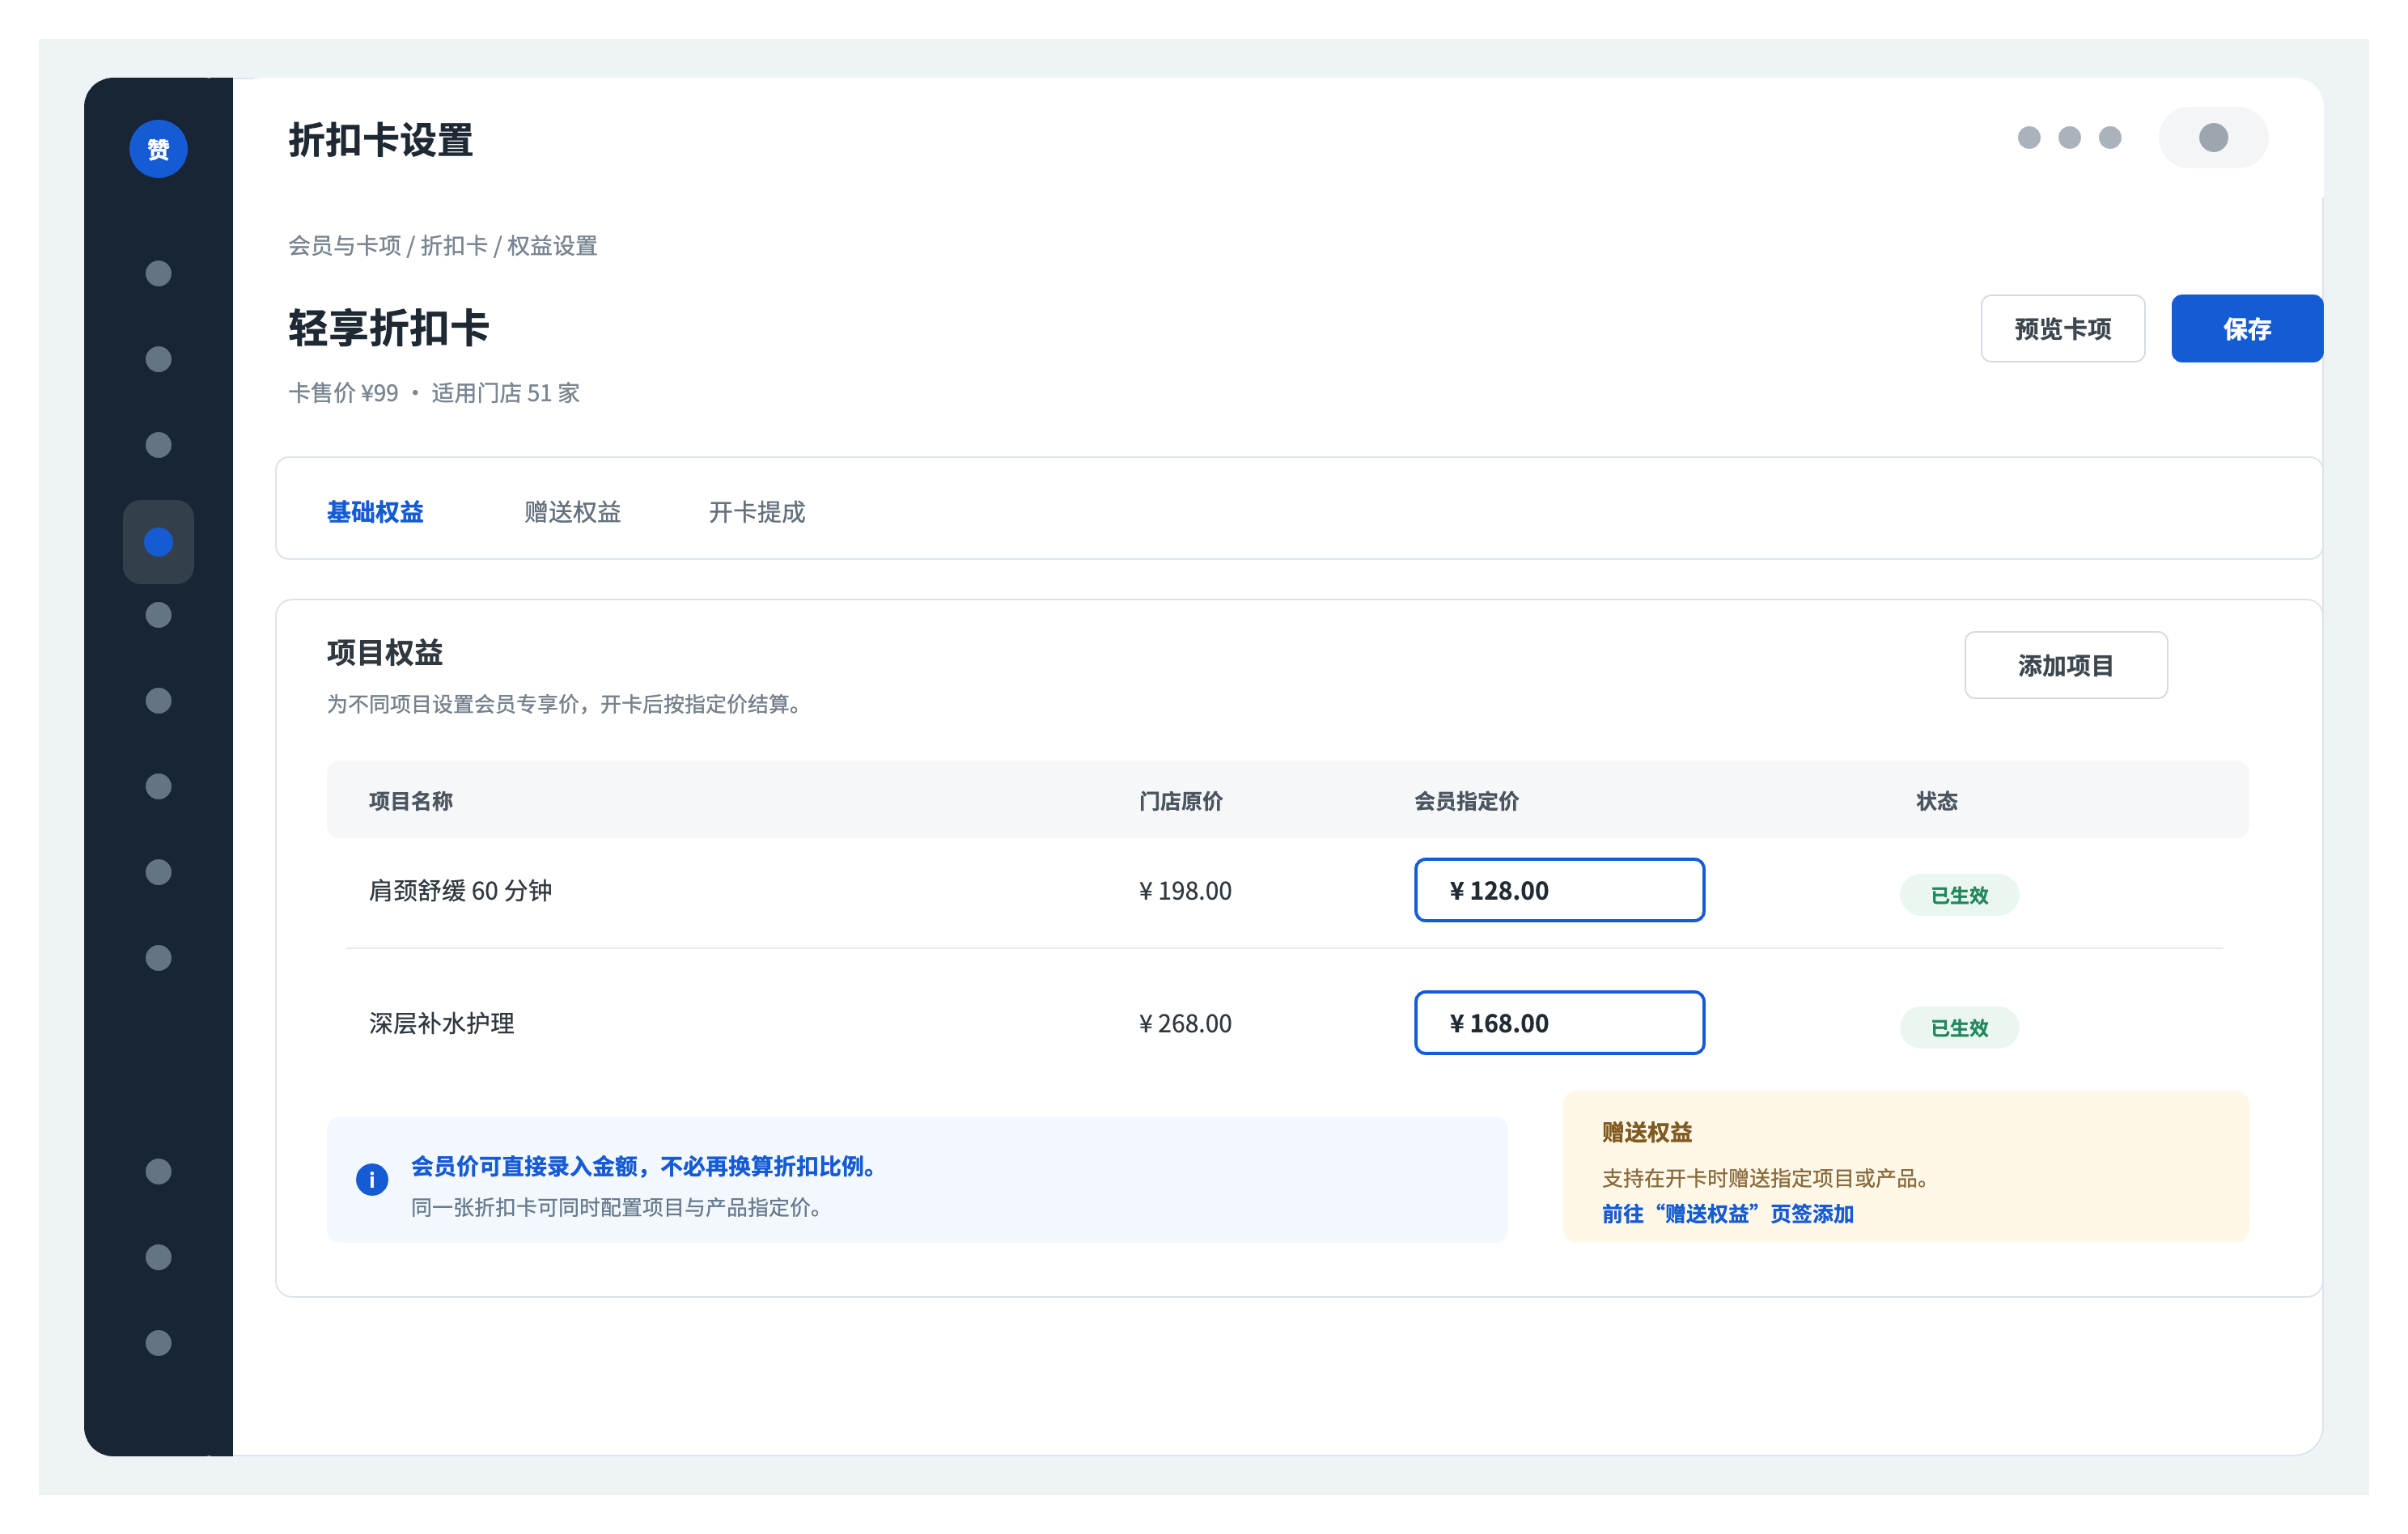Open the 开卡提成 tab

point(757,512)
